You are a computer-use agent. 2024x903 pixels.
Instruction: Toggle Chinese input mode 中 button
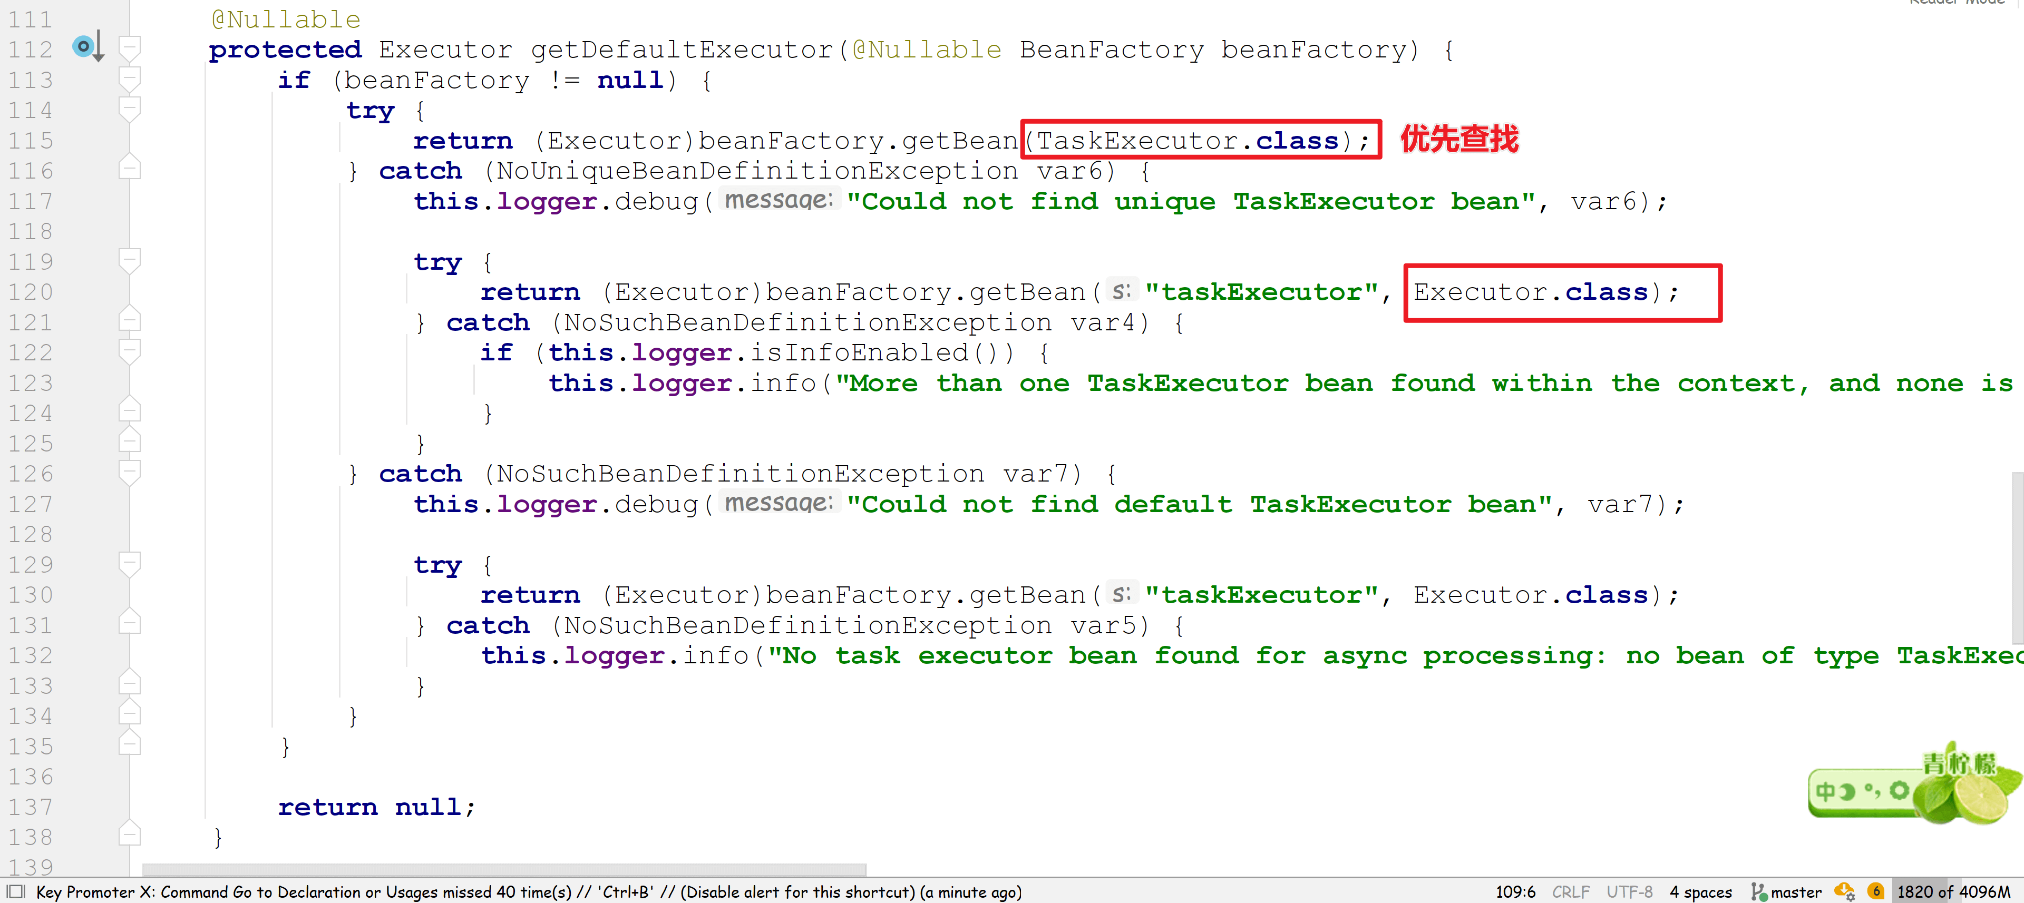tap(1825, 791)
